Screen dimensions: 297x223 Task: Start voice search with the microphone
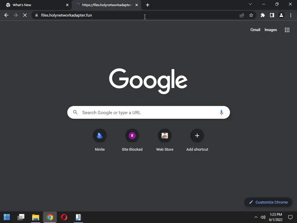(221, 112)
